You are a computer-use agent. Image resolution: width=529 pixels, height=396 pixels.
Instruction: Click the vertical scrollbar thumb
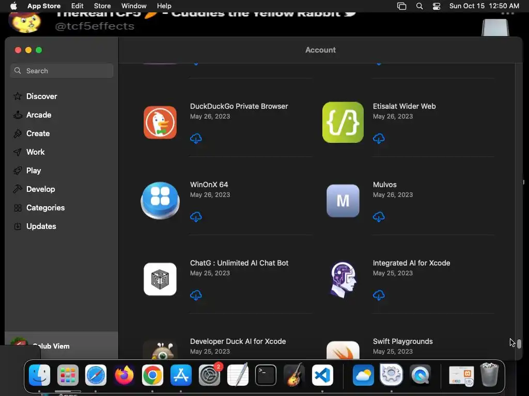point(519,344)
